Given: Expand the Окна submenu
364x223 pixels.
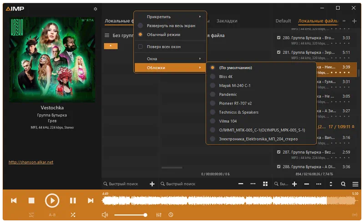Looking at the screenshot, I should (x=170, y=59).
